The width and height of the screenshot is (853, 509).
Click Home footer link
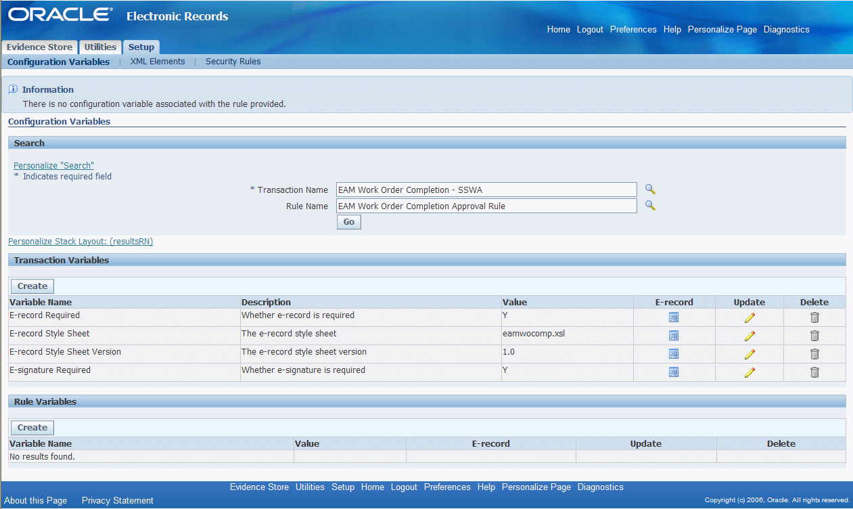tap(373, 487)
